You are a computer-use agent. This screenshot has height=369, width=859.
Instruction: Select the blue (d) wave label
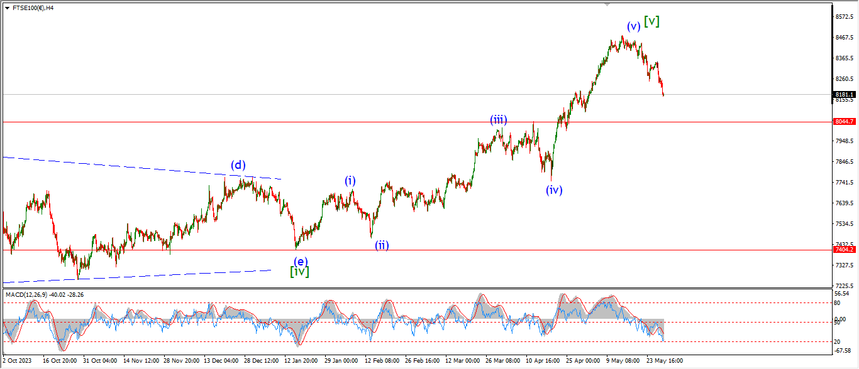[238, 165]
